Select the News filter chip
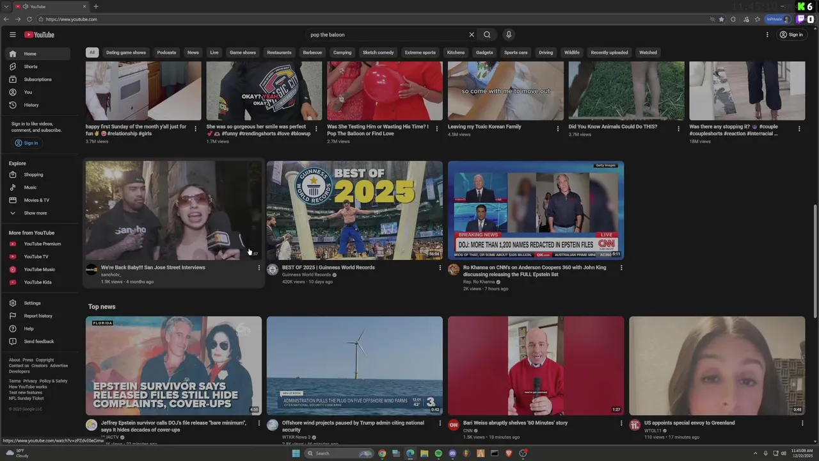The height and width of the screenshot is (461, 819). pos(193,53)
